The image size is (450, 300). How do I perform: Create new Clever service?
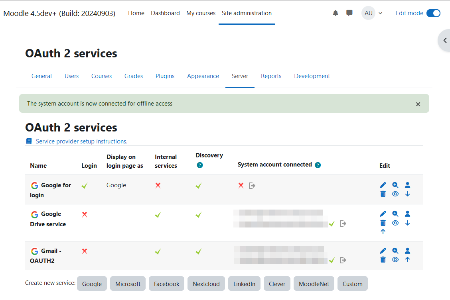coord(277,284)
